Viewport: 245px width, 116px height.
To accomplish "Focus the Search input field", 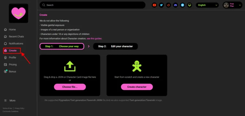I will point(93,5).
